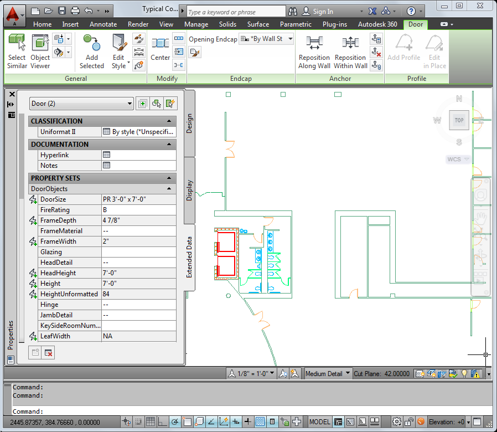Click the Open file icon

pos(49,12)
